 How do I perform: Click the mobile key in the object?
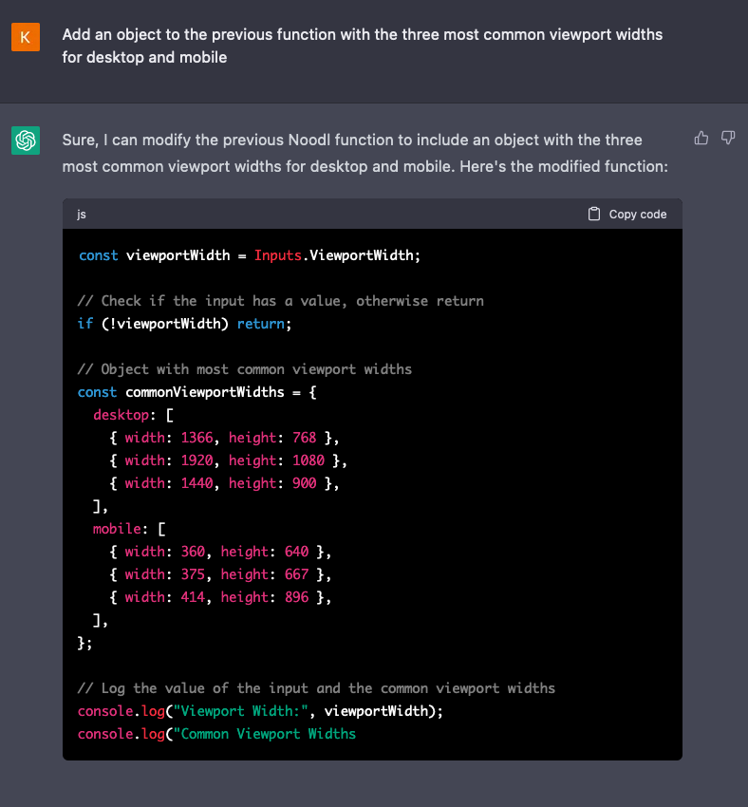click(x=116, y=529)
